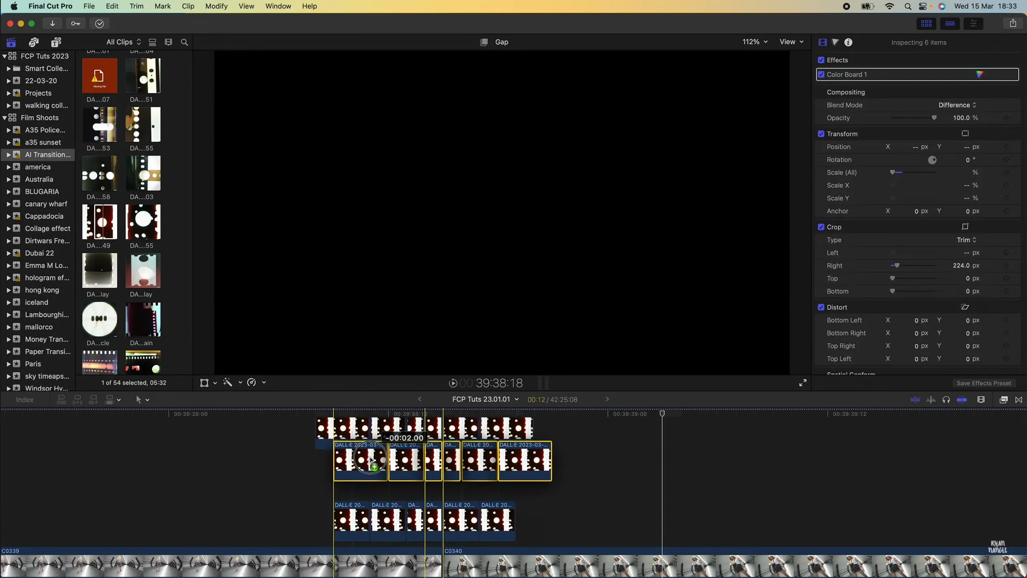The width and height of the screenshot is (1027, 578).
Task: Switch to Color inspector triangle icon
Action: point(835,42)
